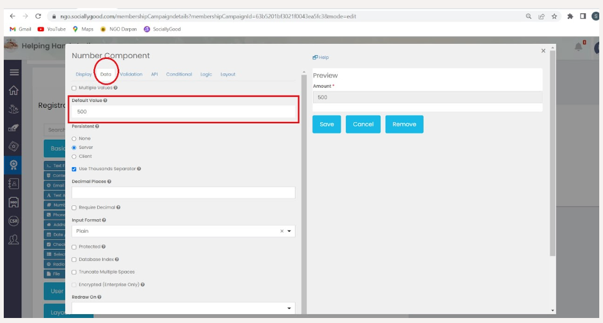Viewport: 603px width, 323px height.
Task: Click help icon next to Persistent
Action: pos(97,126)
